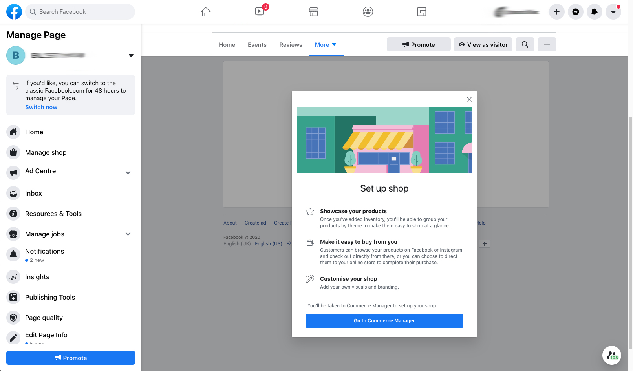Open the Home feed icon in top bar
The width and height of the screenshot is (633, 371).
coord(206,12)
